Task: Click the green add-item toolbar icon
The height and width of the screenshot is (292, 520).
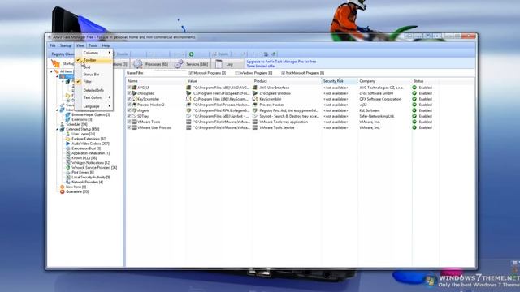Action: (192, 54)
